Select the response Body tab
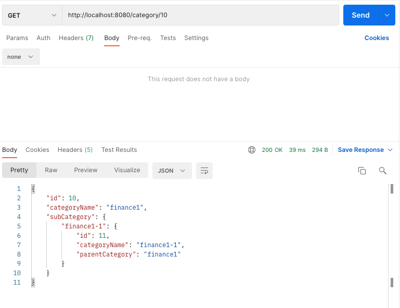Screen dimensions: 400x308 coord(10,150)
